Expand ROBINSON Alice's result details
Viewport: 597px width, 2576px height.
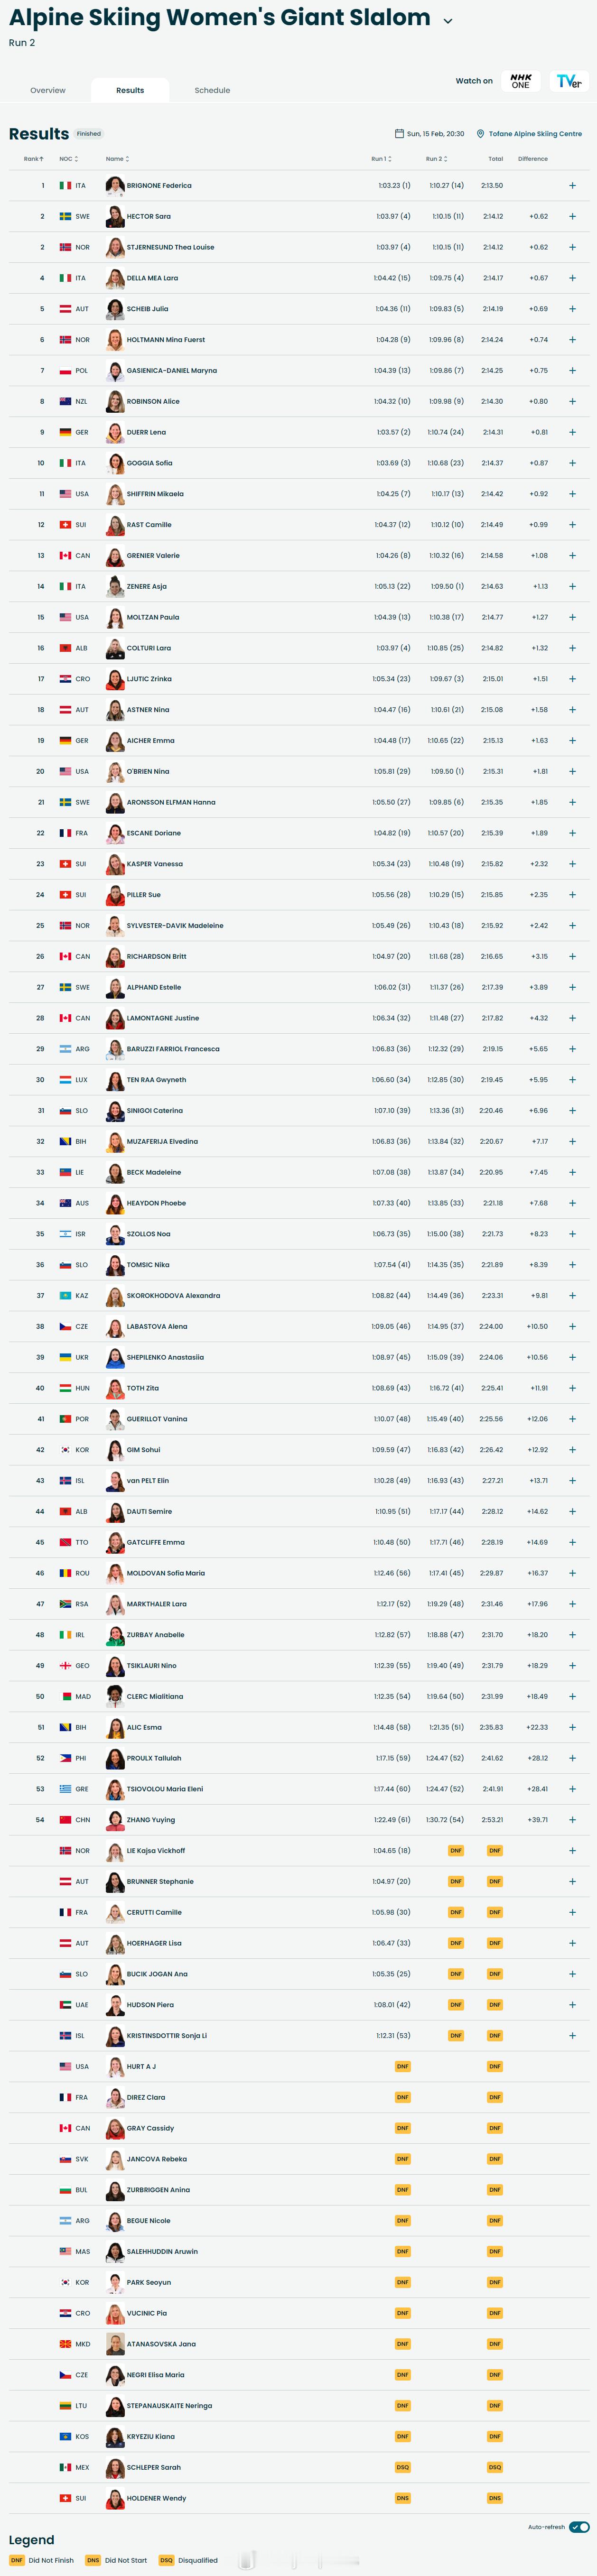pyautogui.click(x=572, y=402)
